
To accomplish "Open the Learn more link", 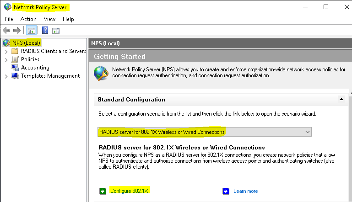I will pos(245,191).
